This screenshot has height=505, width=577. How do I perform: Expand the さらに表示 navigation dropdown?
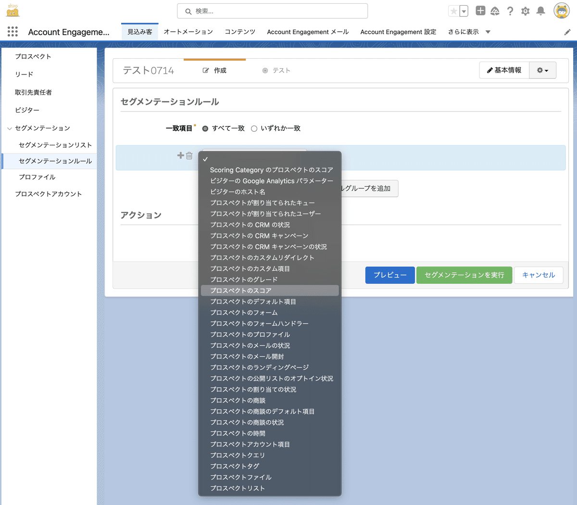469,32
